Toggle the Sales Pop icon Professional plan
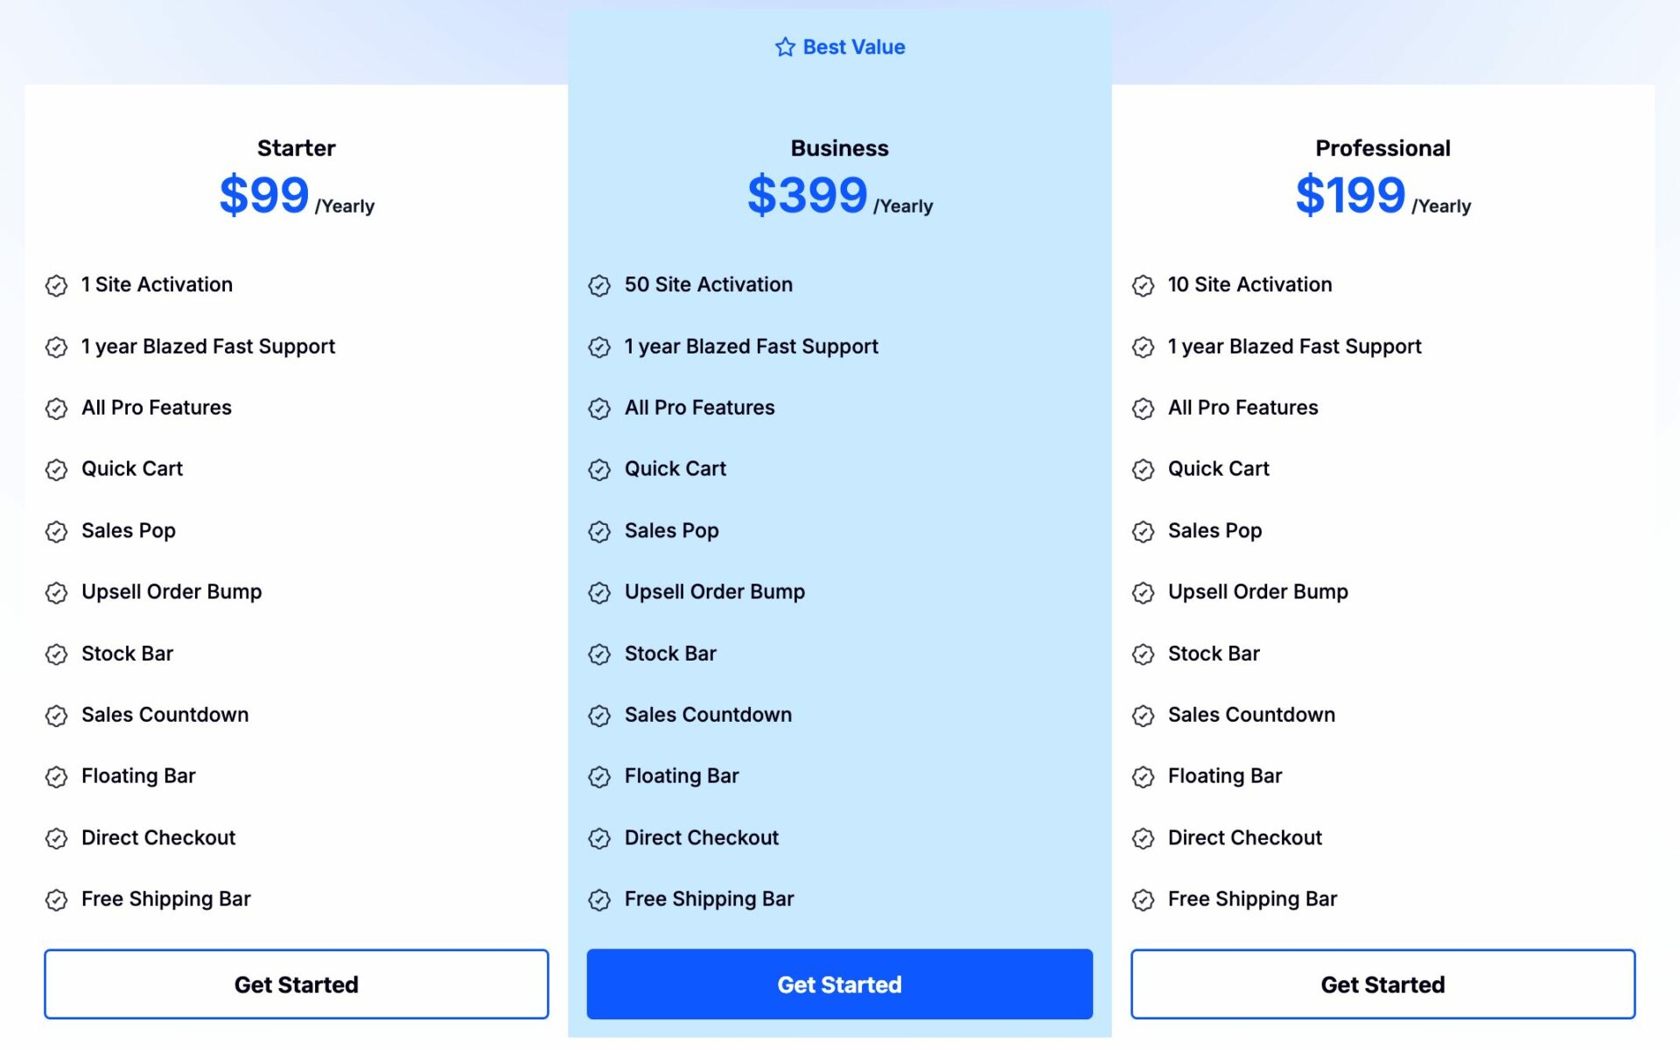1680x1050 pixels. [1145, 530]
